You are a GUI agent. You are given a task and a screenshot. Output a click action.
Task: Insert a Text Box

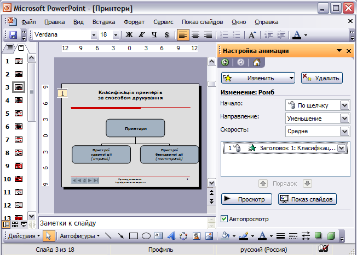pos(158,236)
